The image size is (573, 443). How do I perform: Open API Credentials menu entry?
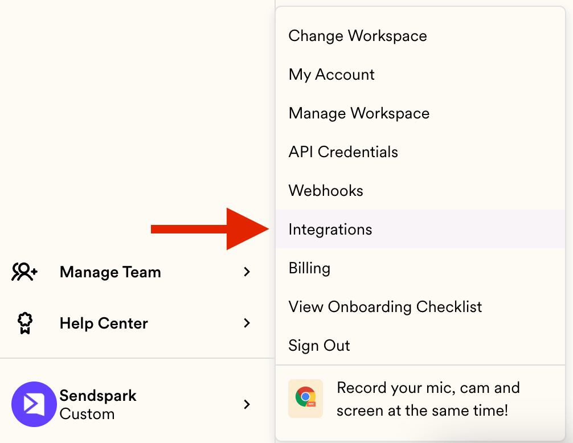click(x=420, y=152)
